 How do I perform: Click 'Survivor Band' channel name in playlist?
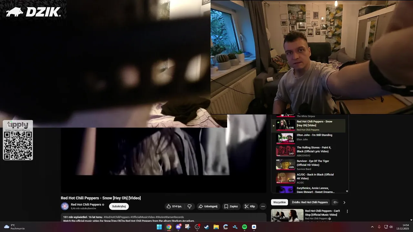(x=304, y=169)
